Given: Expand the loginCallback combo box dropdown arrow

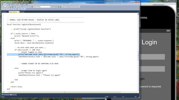Looking at the screenshot, I should (x=50, y=7).
